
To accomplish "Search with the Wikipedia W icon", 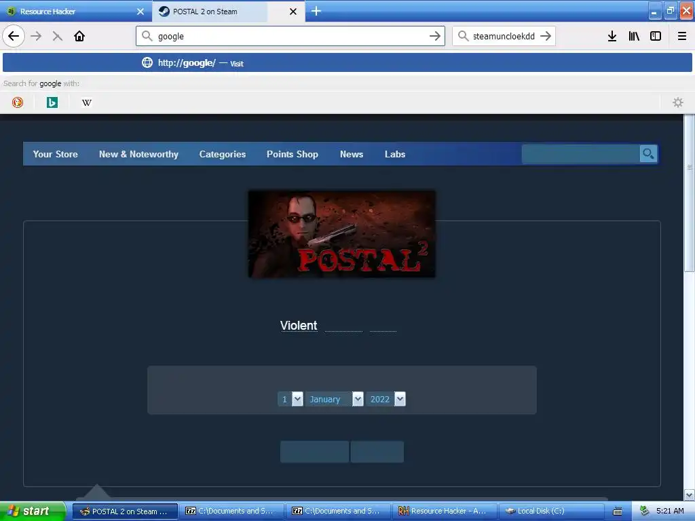I will tap(87, 103).
